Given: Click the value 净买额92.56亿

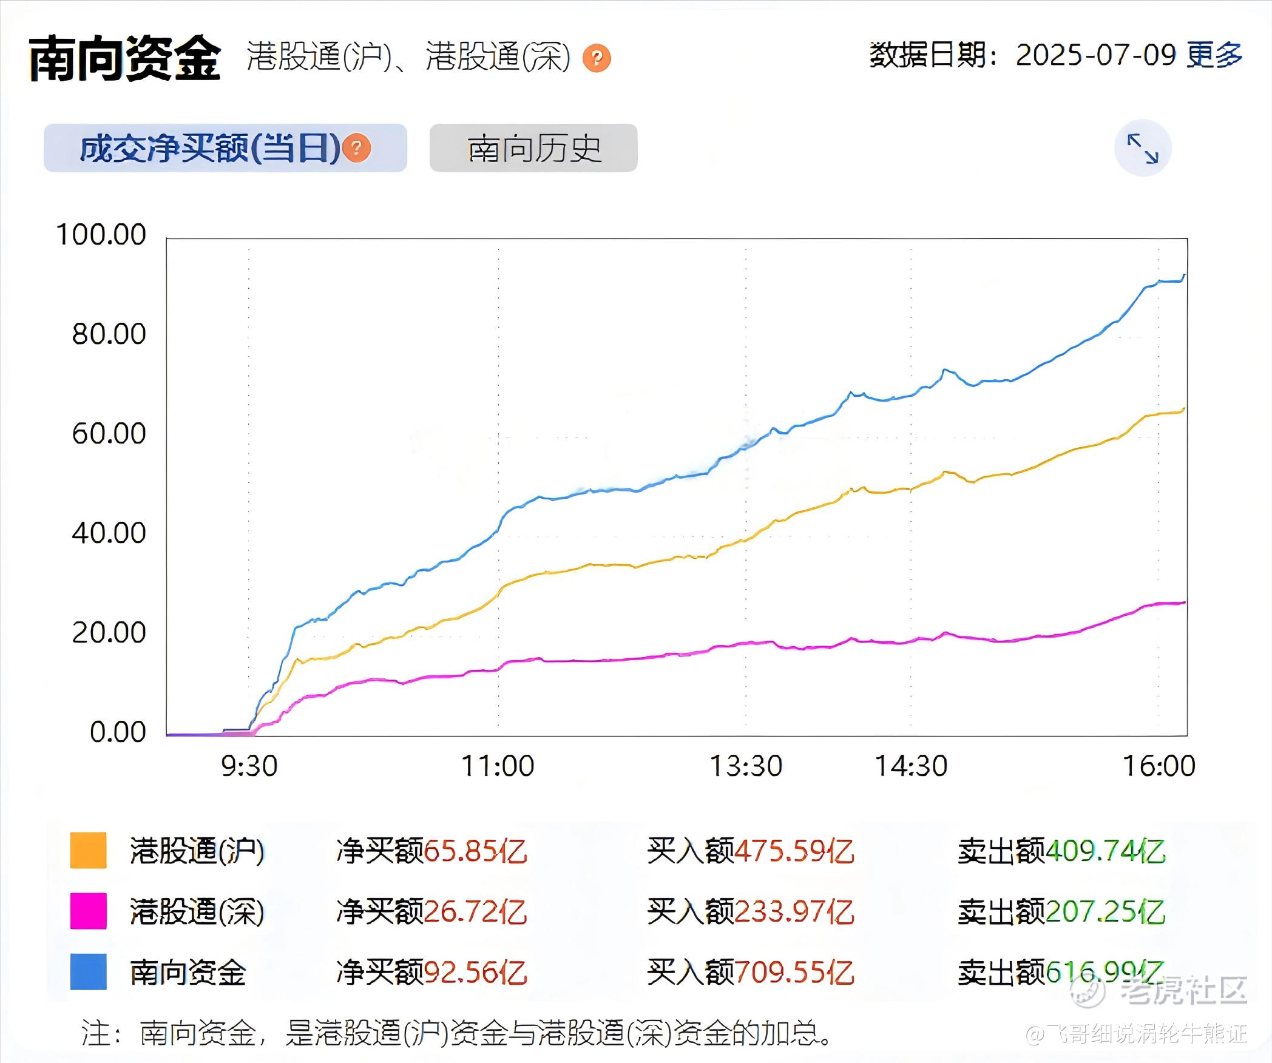Looking at the screenshot, I should tap(431, 972).
